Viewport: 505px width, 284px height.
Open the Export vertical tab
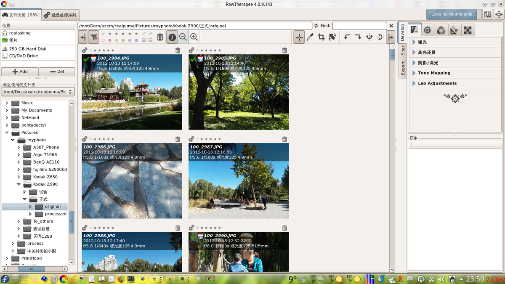pos(403,68)
